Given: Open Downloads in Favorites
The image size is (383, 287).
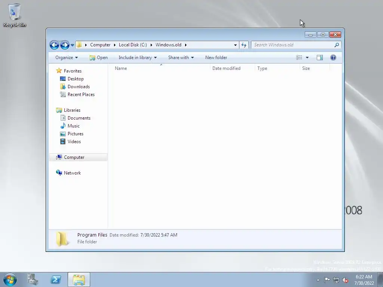Looking at the screenshot, I should pyautogui.click(x=79, y=87).
